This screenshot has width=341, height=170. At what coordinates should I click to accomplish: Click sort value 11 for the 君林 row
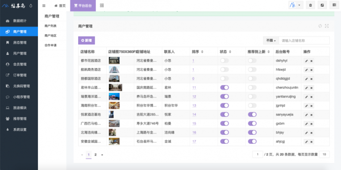tap(194, 88)
